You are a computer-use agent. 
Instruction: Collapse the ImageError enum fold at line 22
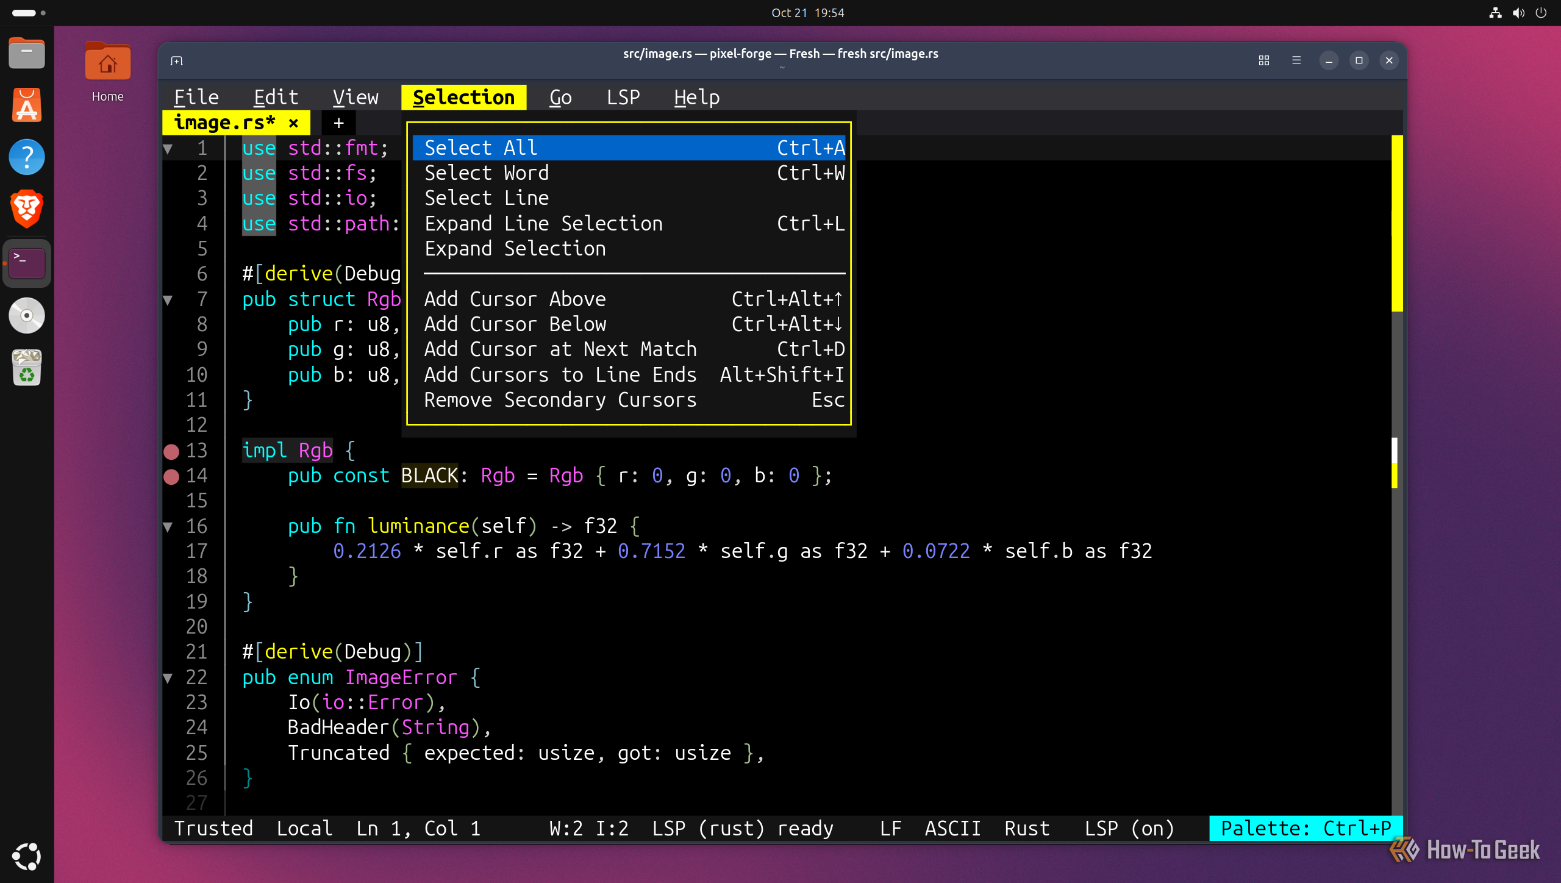point(168,678)
